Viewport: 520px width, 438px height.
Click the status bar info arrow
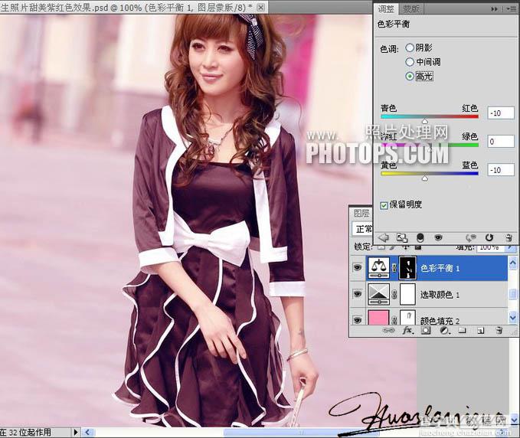click(x=76, y=432)
